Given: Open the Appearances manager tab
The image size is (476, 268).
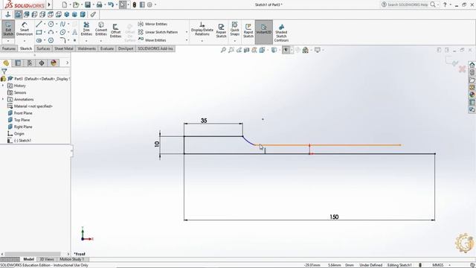Looking at the screenshot, I should pos(54,63).
